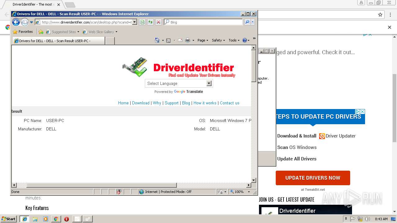This screenshot has width=397, height=223.
Task: Open Chrome taskbar icon
Action: click(56, 219)
